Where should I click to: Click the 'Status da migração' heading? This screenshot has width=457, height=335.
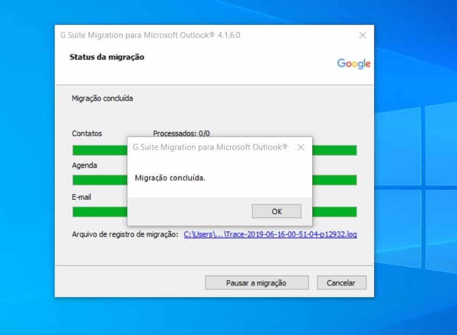(x=107, y=57)
